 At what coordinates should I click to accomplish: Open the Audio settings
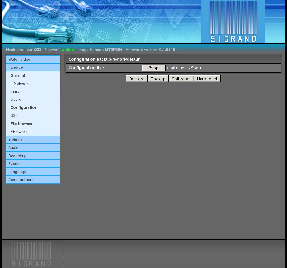click(x=33, y=147)
